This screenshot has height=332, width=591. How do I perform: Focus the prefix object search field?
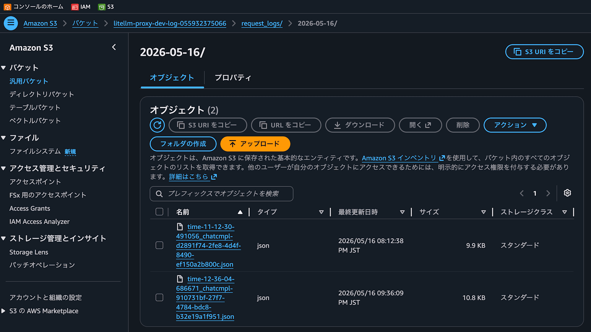pyautogui.click(x=222, y=194)
